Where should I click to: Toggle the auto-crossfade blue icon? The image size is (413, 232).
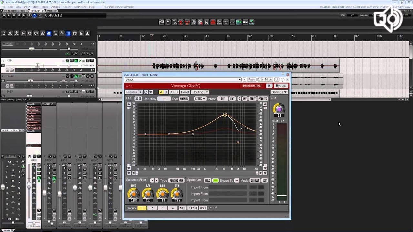click(49, 33)
